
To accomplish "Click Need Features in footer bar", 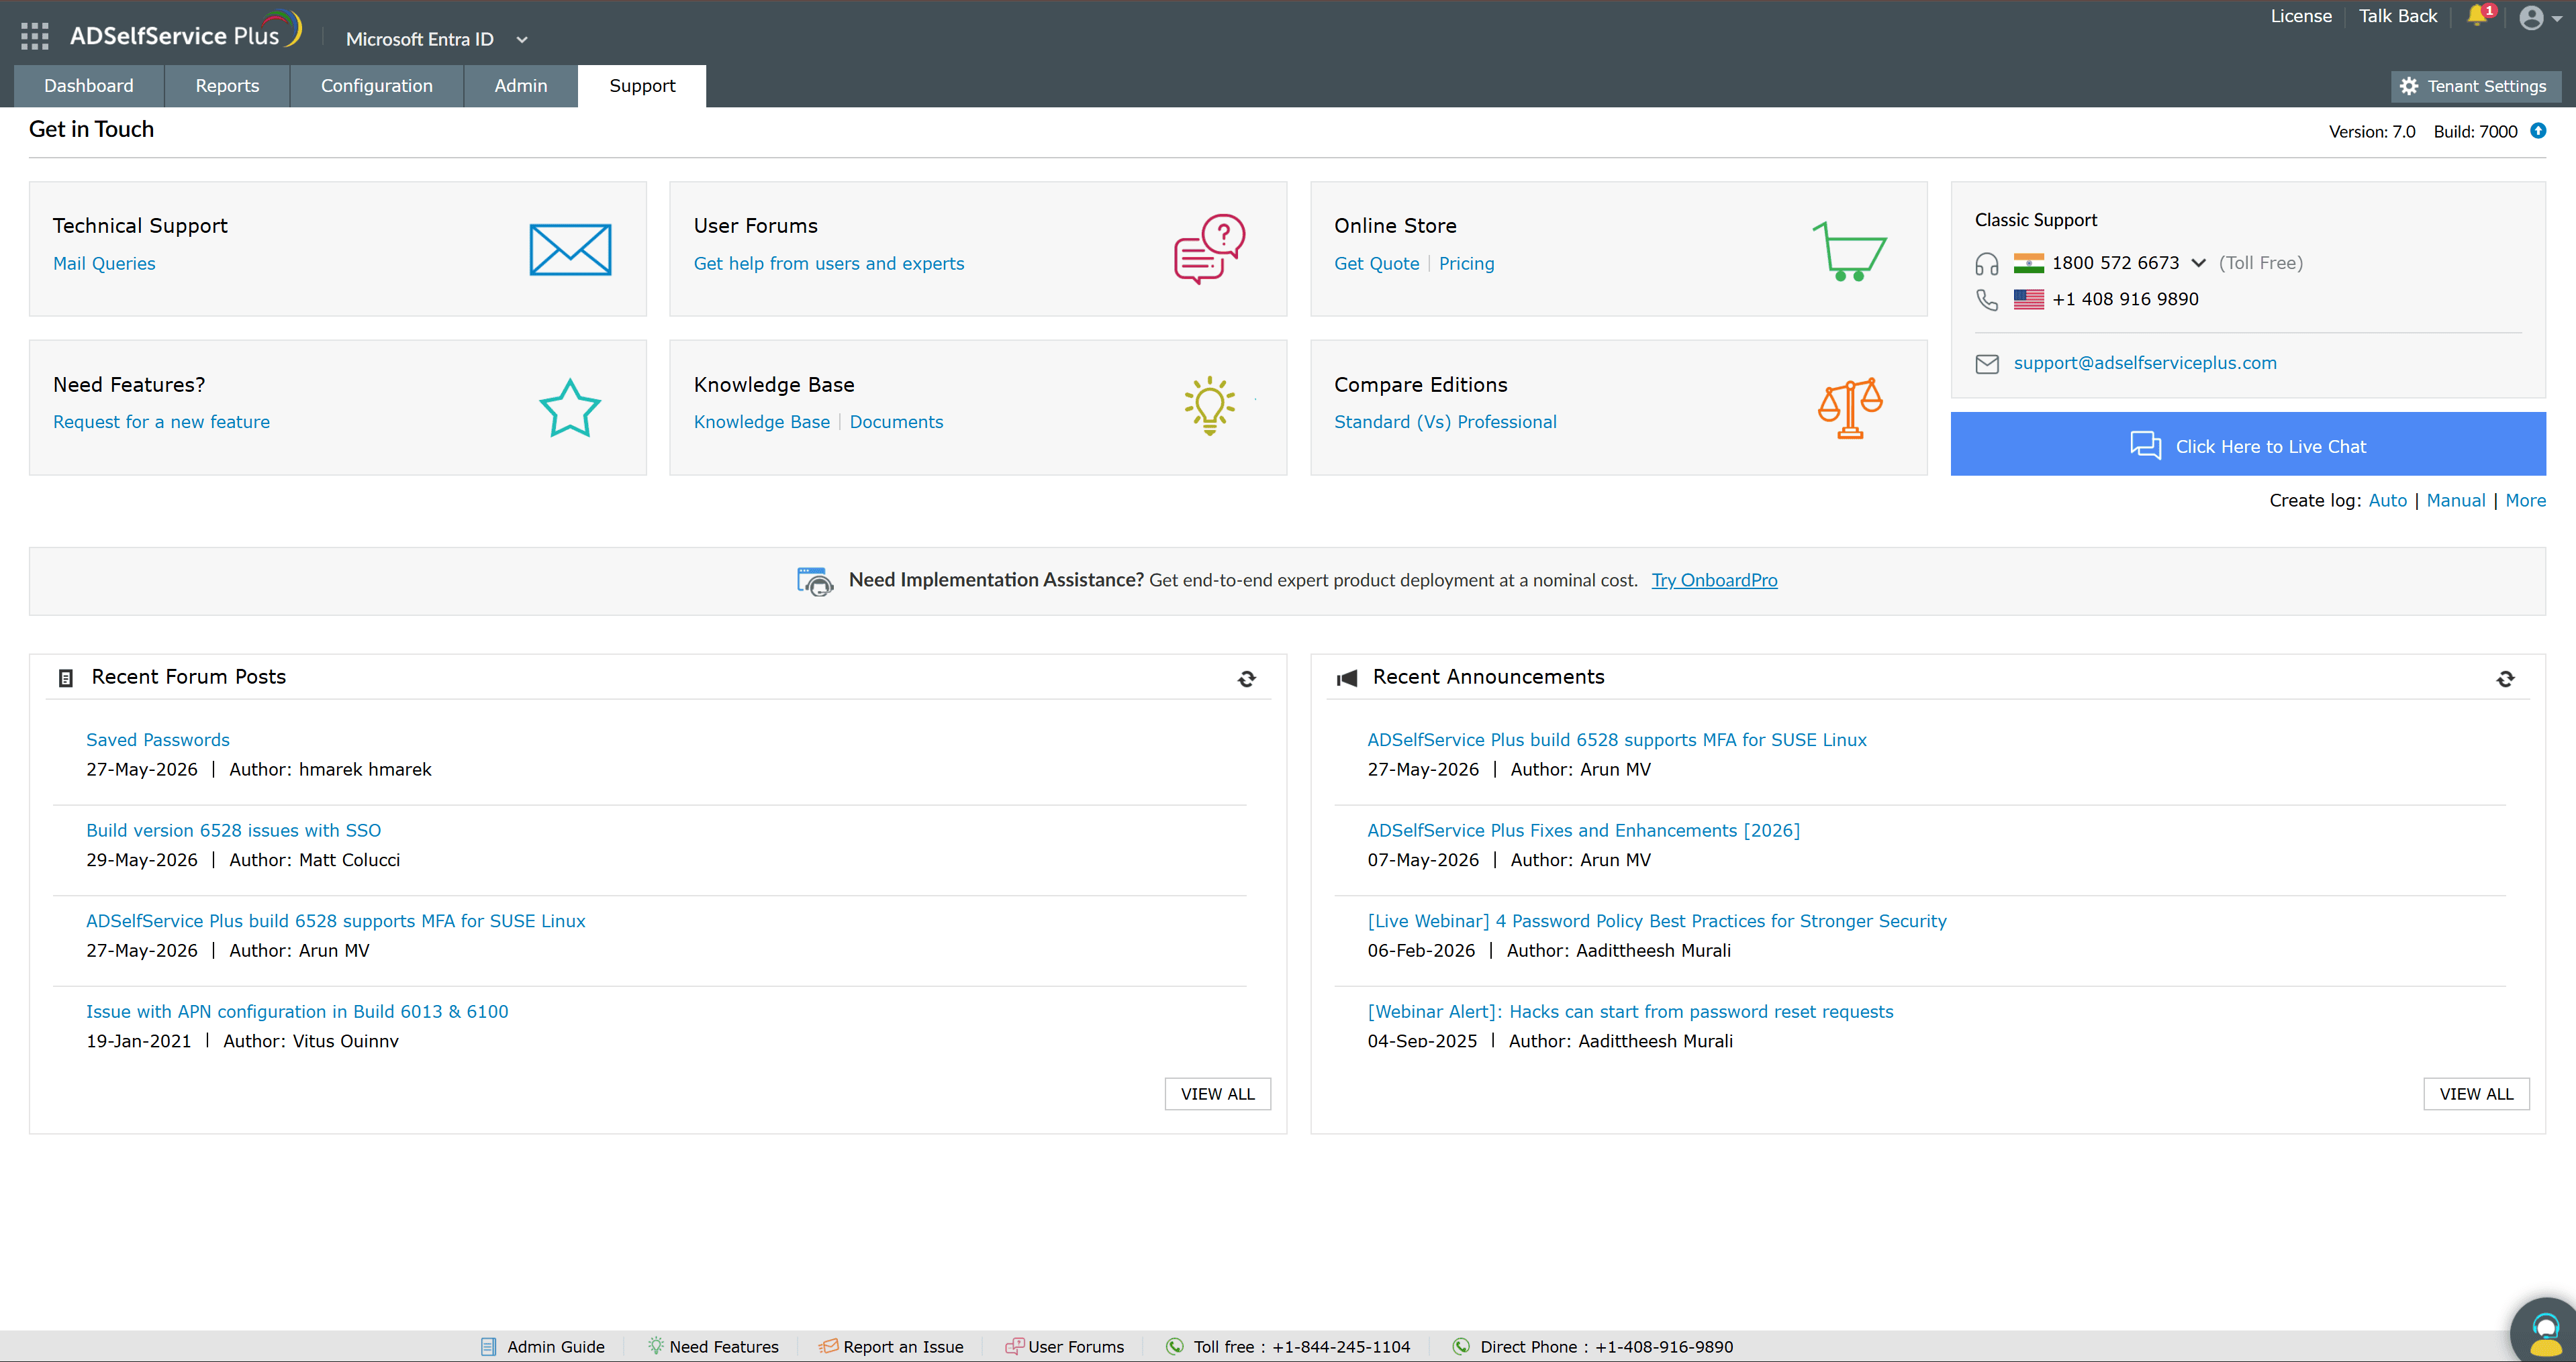I will 712,1347.
